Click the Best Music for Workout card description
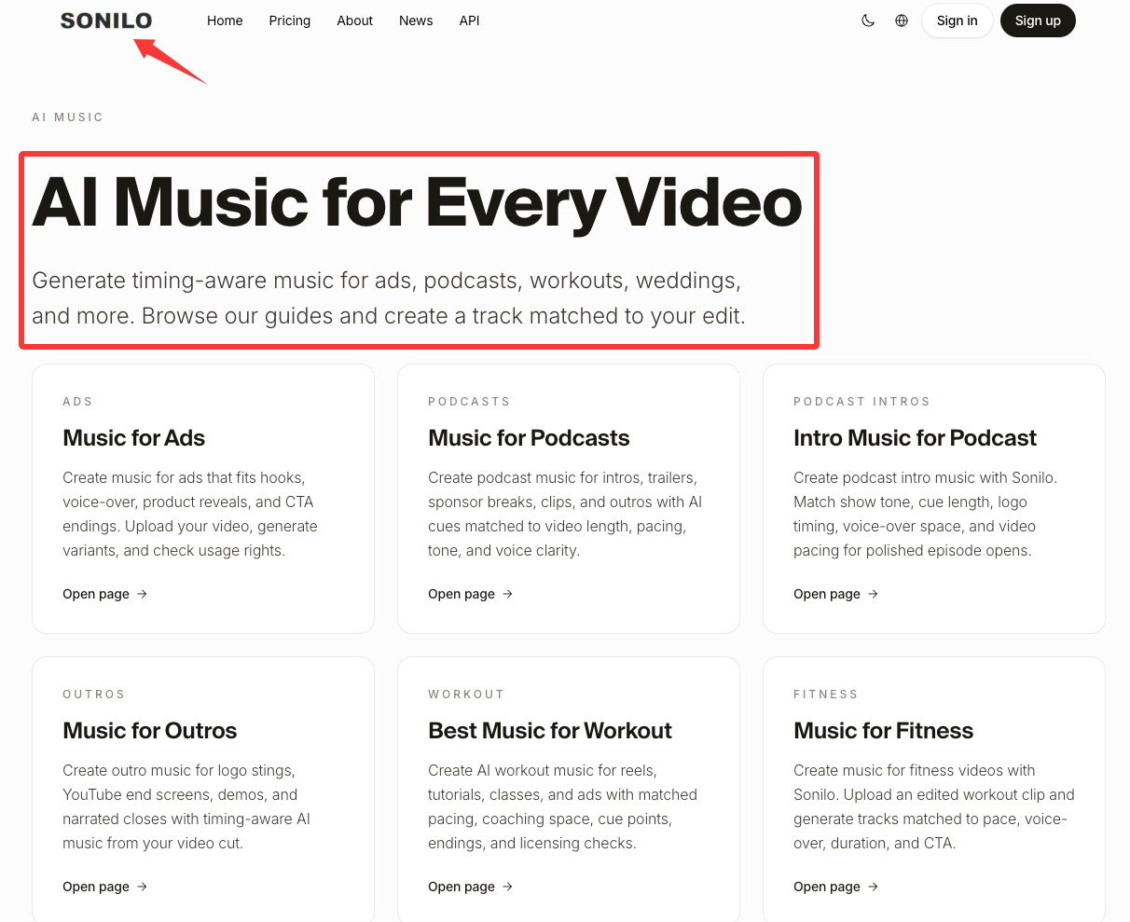Screen dimensions: 1130x922 point(563,806)
